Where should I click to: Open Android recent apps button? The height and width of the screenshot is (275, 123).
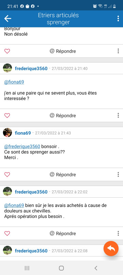coord(27,268)
